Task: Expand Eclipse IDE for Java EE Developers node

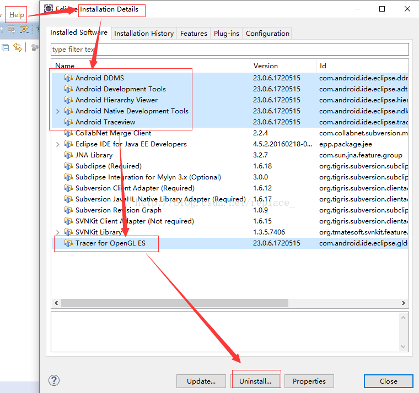Action: pos(57,144)
